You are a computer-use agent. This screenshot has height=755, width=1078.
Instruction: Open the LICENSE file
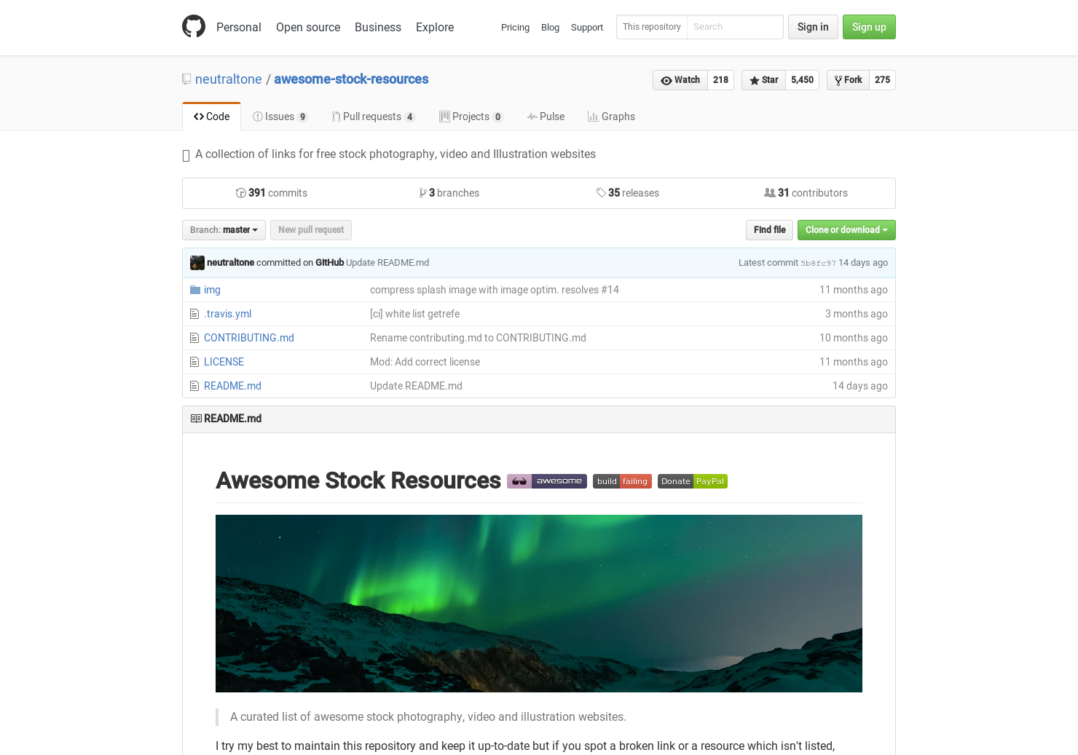pos(224,362)
